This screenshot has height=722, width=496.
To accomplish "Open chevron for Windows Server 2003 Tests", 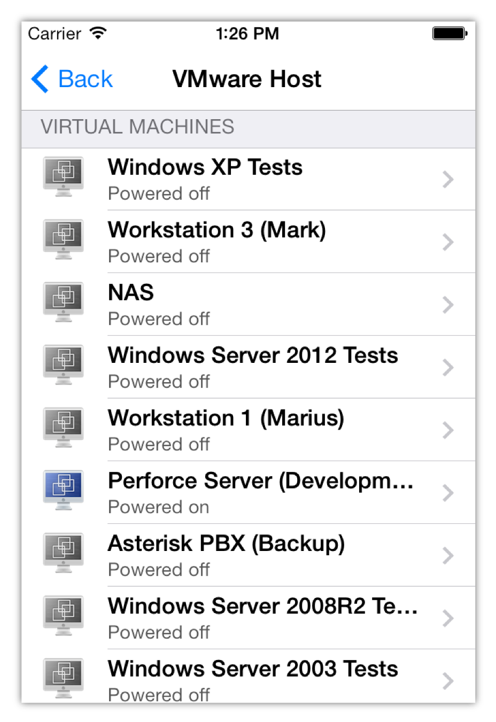I will [448, 681].
